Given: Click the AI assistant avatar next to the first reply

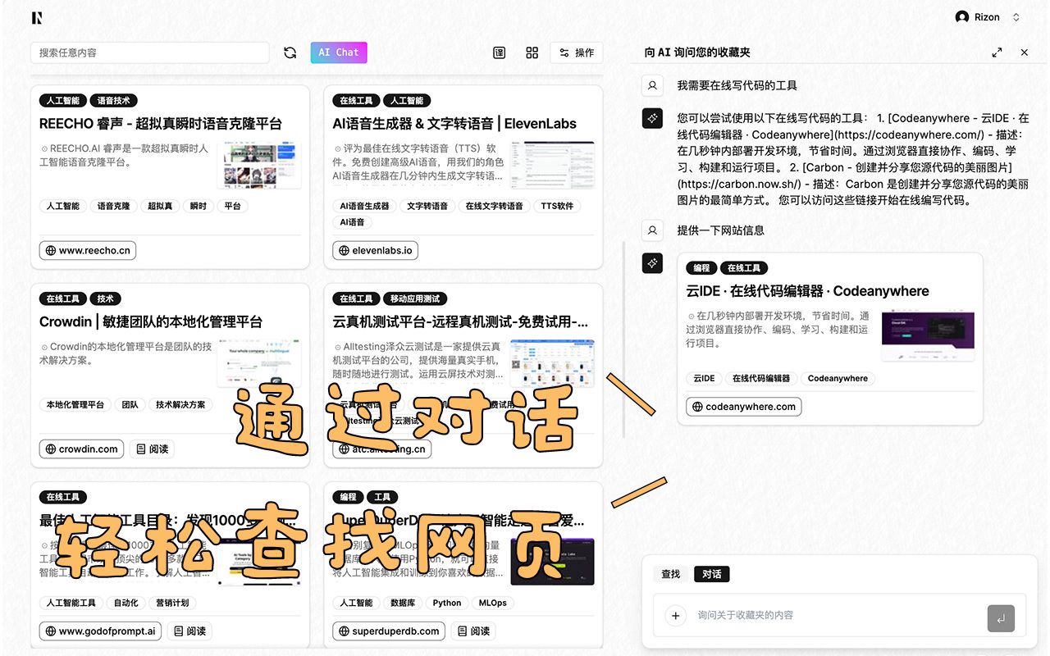Looking at the screenshot, I should click(652, 118).
